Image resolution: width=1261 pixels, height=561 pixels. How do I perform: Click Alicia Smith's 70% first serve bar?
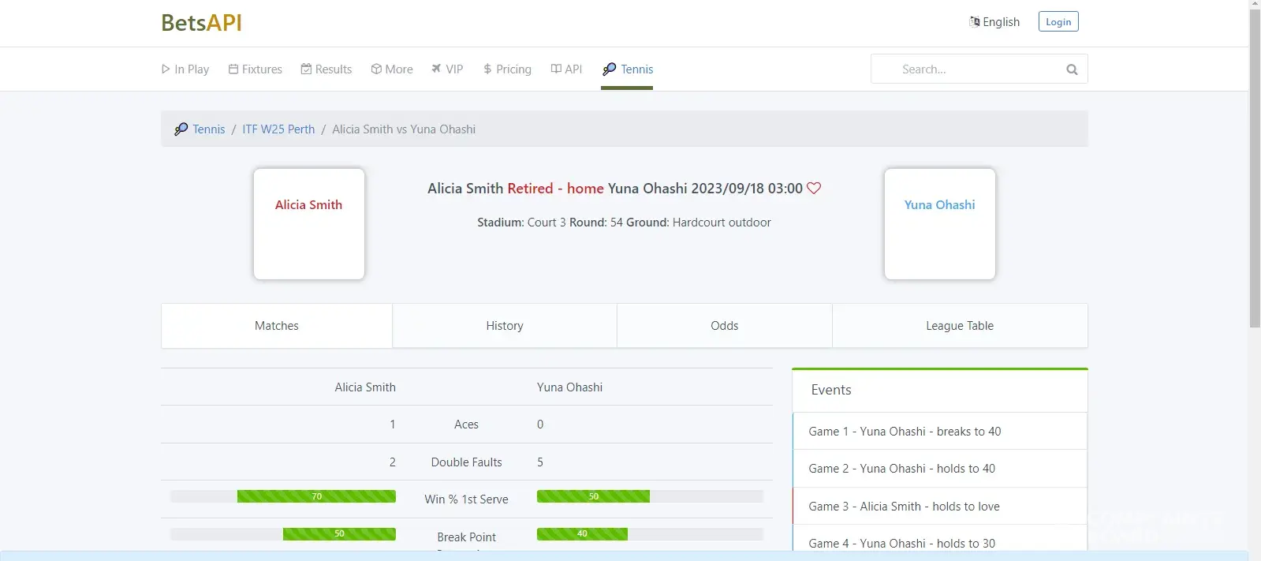pyautogui.click(x=316, y=496)
